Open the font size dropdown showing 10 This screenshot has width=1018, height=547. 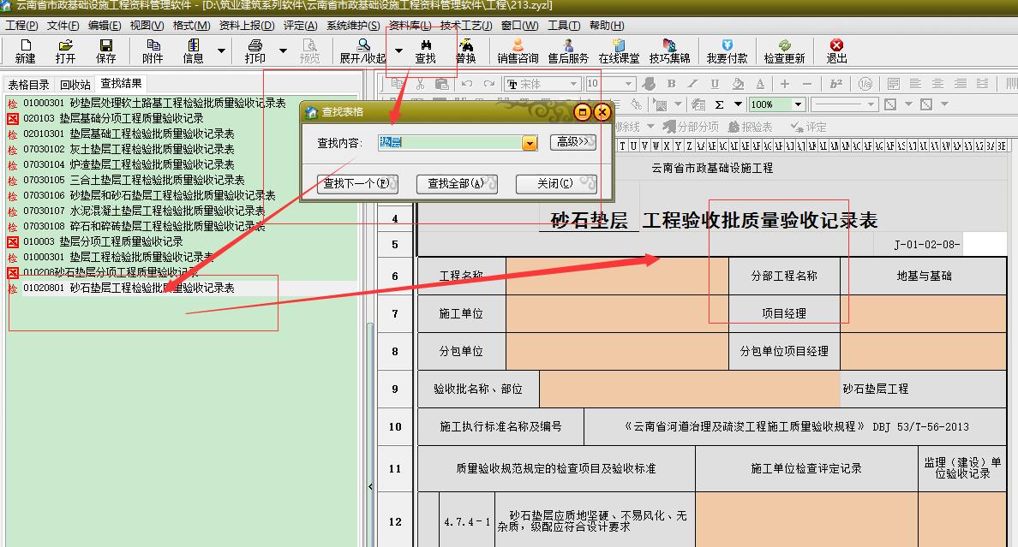[628, 84]
